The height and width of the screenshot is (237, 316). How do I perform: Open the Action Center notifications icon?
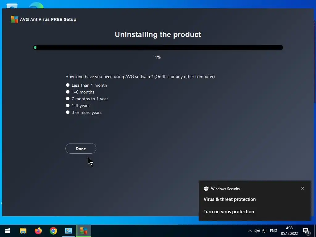tap(306, 231)
